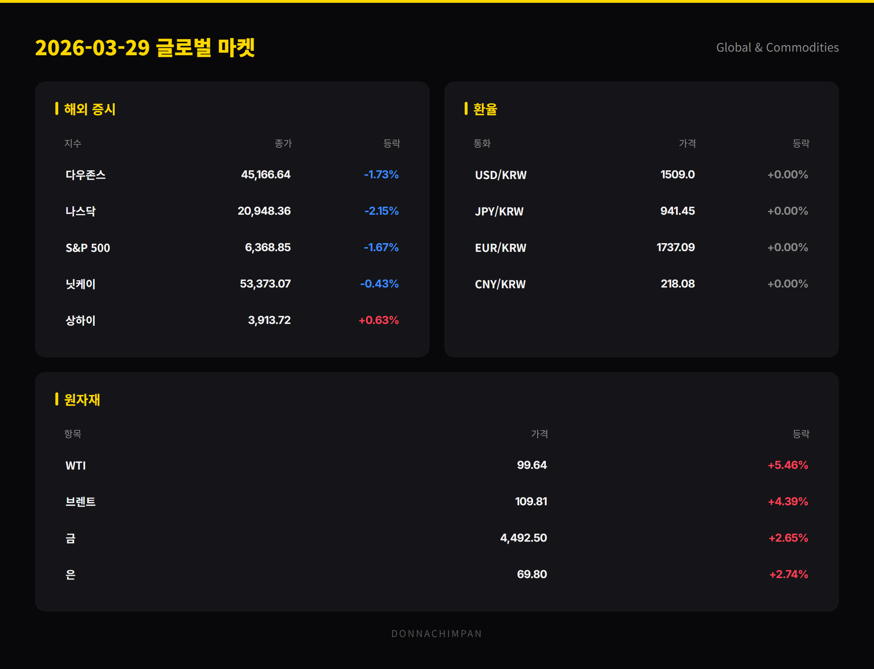Select the EUR/KRW row
The width and height of the screenshot is (874, 669).
(500, 247)
